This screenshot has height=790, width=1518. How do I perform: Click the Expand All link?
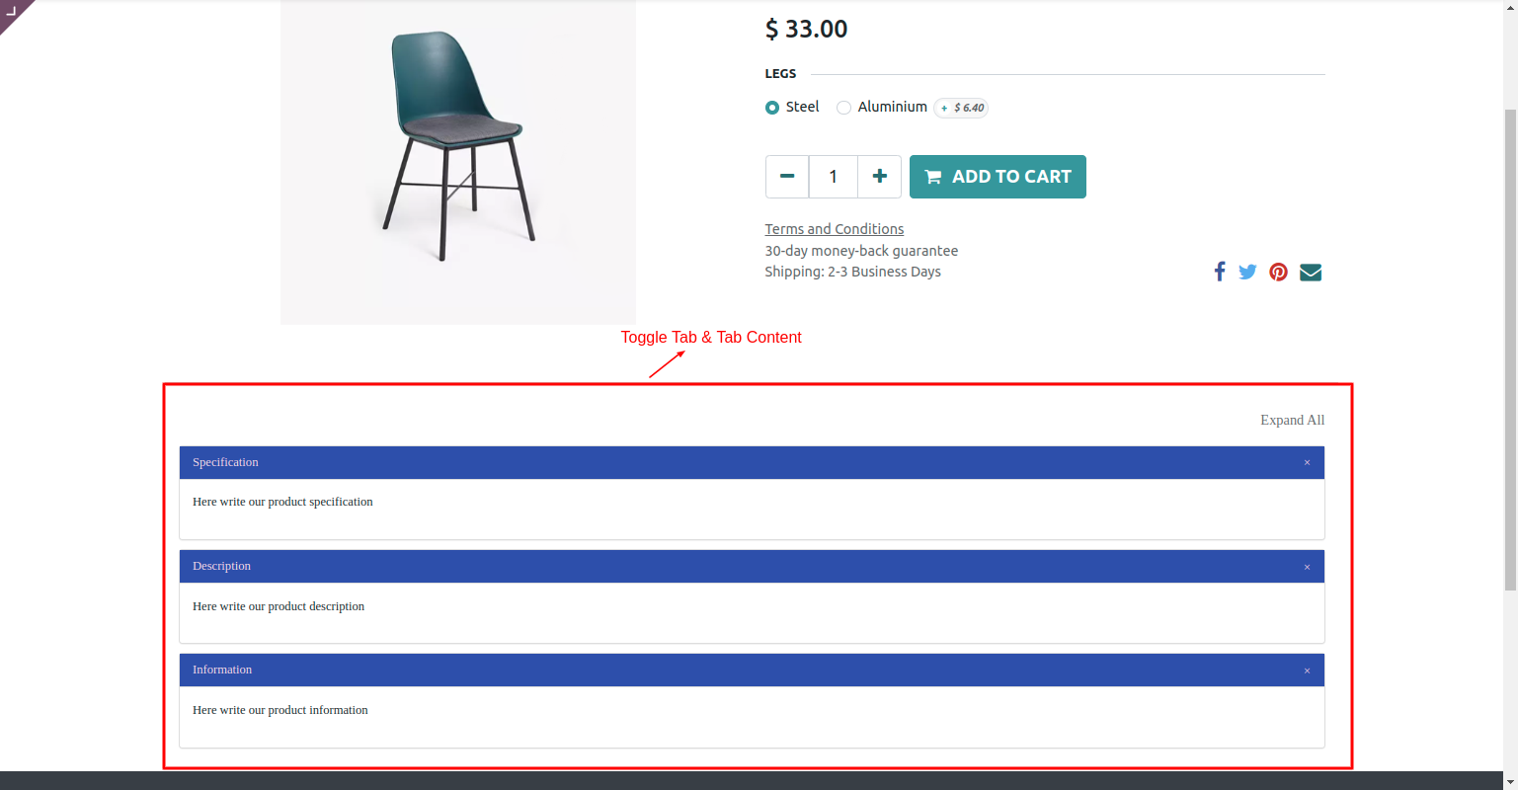coord(1292,420)
